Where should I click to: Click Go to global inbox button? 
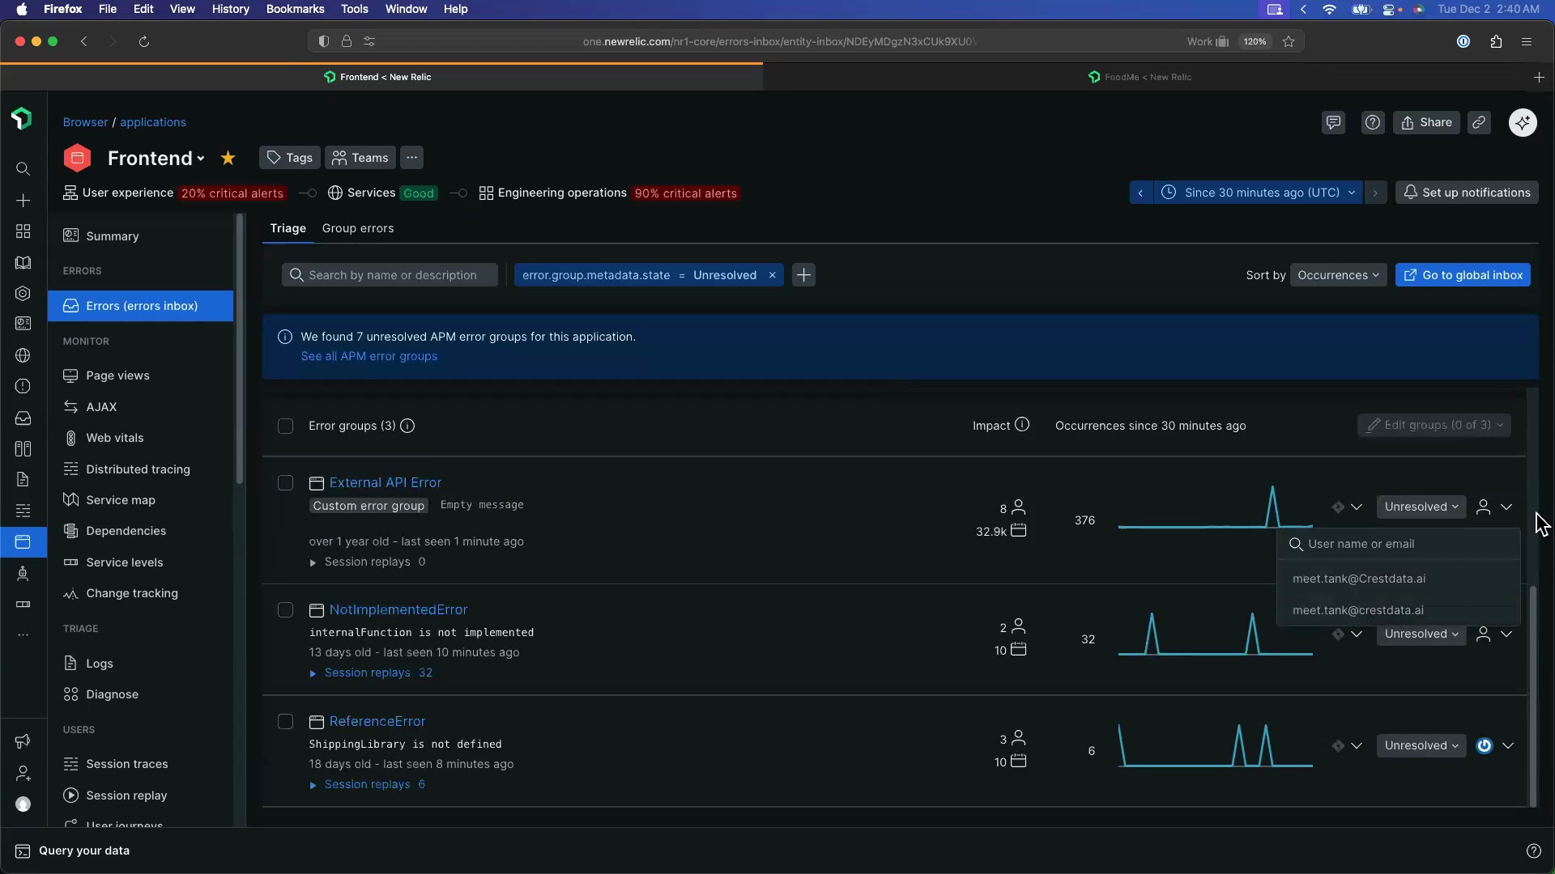1463,275
